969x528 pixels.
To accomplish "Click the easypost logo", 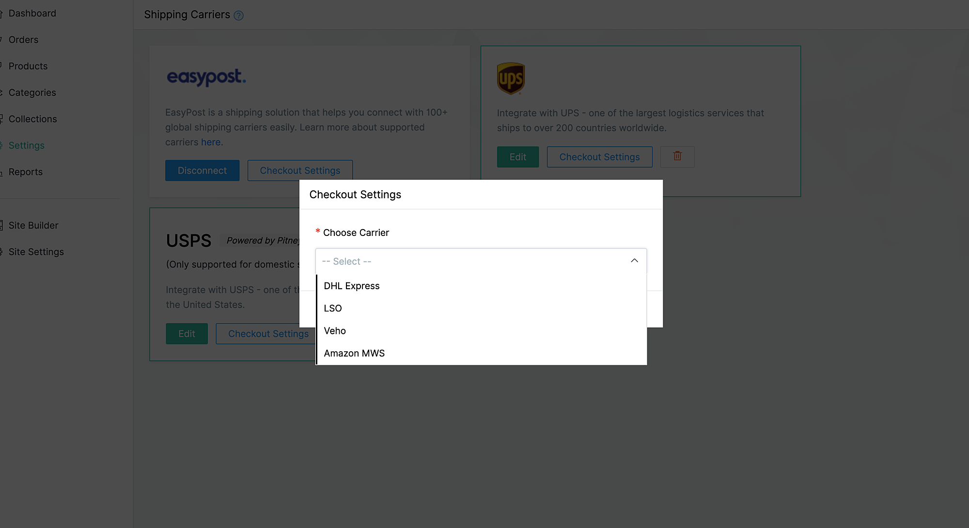I will point(206,77).
